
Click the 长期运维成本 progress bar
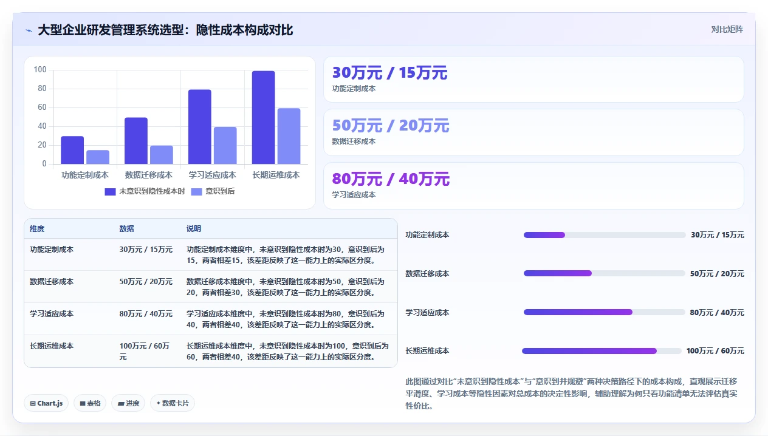tap(602, 351)
